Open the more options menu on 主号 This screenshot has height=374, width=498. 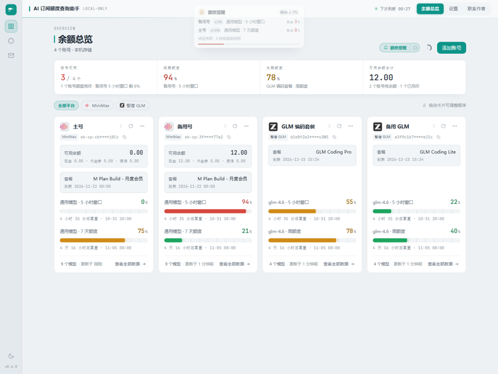tap(142, 126)
